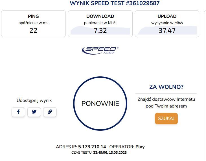Image resolution: width=206 pixels, height=161 pixels.
Task: Copy the result link via chain icon
Action: [x=50, y=112]
